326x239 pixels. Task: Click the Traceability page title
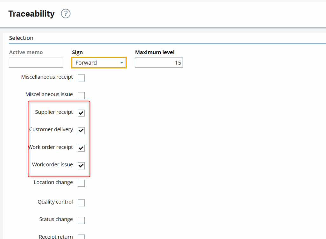(x=31, y=14)
